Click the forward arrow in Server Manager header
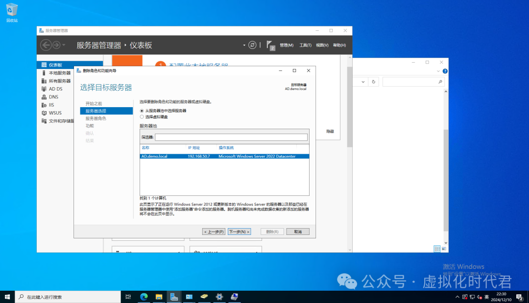The image size is (529, 303). (56, 45)
